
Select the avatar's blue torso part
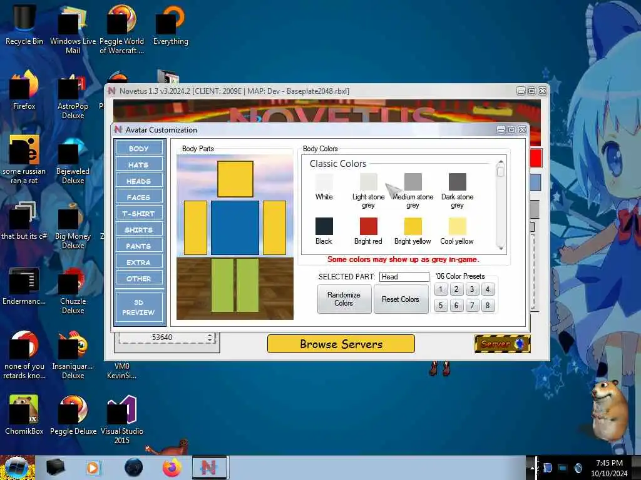click(235, 227)
